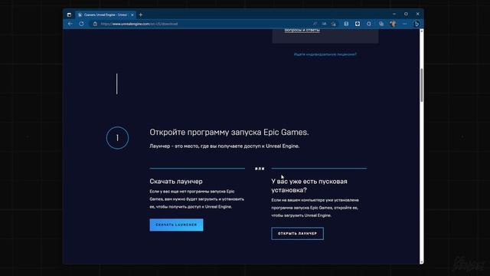Click the У вас уже есть пусковая установка heading

point(309,186)
